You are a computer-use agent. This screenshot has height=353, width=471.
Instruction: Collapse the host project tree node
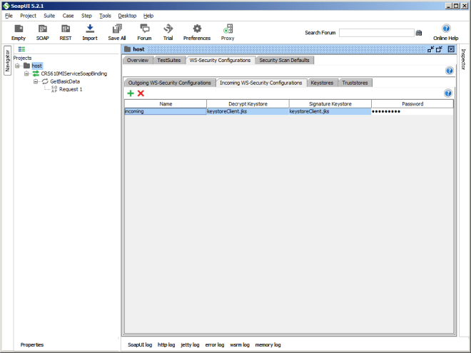pos(17,66)
